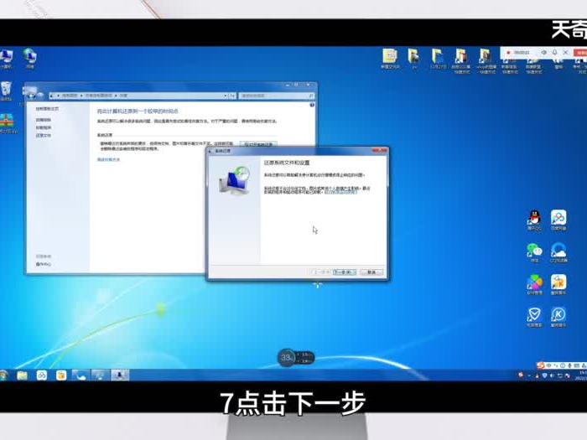Click the help question-mark icon in Recovery window
The image size is (587, 440).
tap(312, 105)
